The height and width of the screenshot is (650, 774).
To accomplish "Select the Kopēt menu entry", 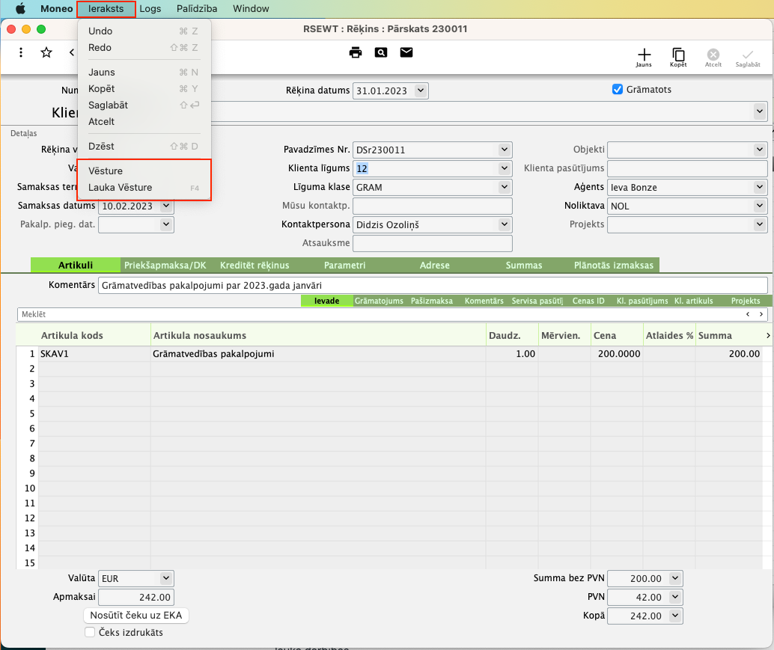I will [x=144, y=89].
